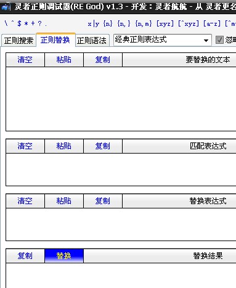Toggle the 忽略 ignore-case checkbox
This screenshot has width=236, height=288.
point(219,39)
